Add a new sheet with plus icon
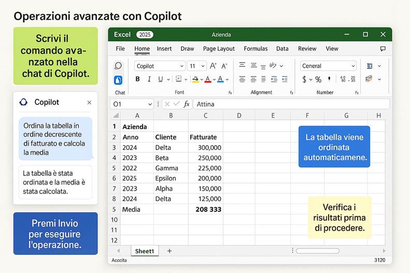This screenshot has height=273, width=410. coord(169,251)
